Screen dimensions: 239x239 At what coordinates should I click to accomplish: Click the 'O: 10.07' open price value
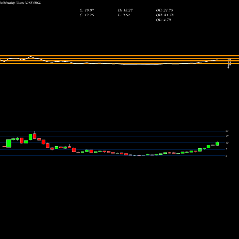[87, 11]
